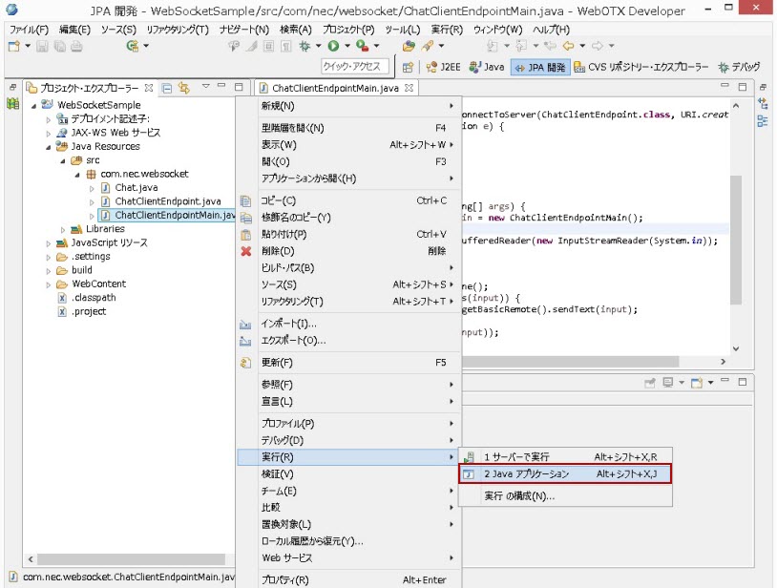Click the Debug bug toolbar icon

305,46
